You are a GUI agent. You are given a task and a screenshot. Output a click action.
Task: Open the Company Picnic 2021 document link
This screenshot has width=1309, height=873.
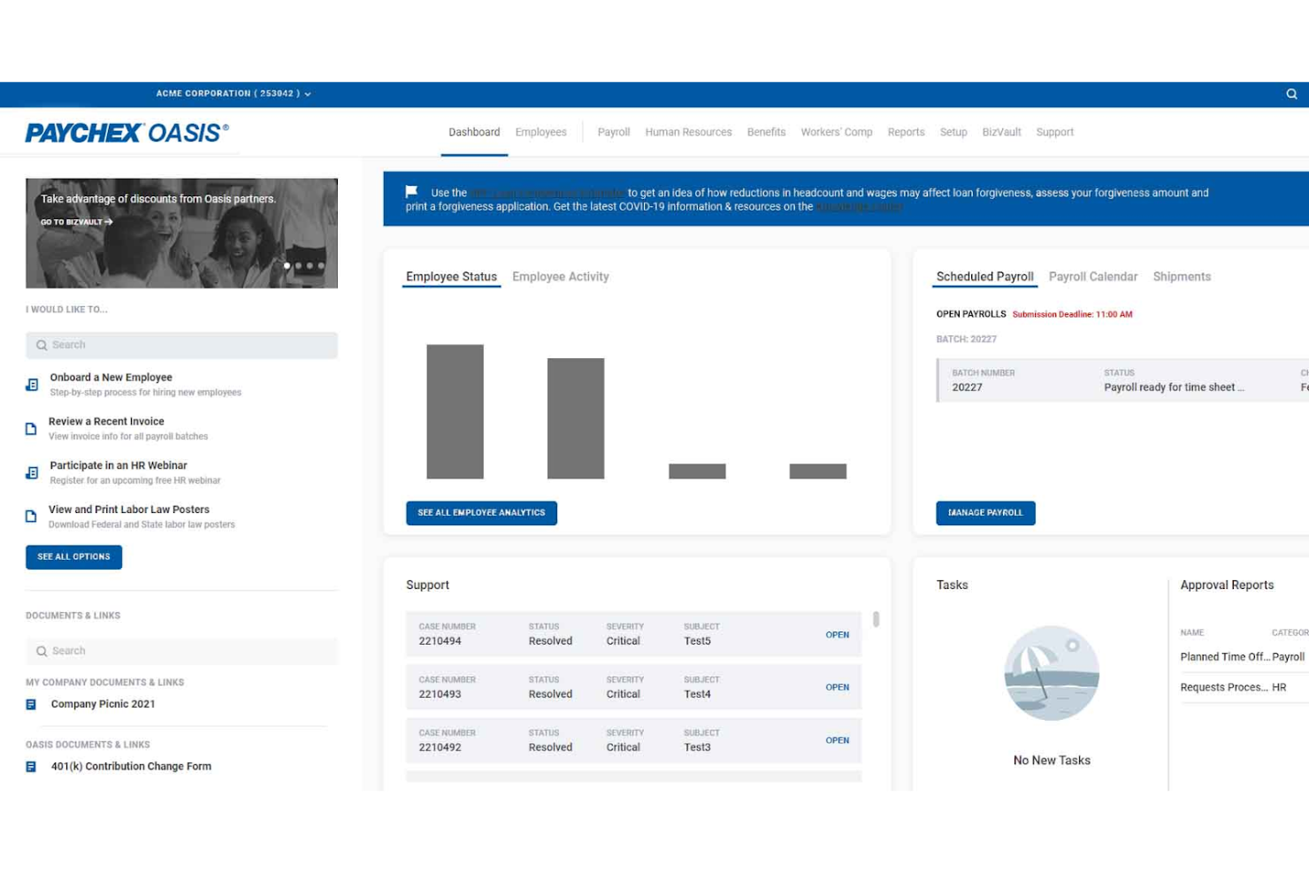click(103, 705)
